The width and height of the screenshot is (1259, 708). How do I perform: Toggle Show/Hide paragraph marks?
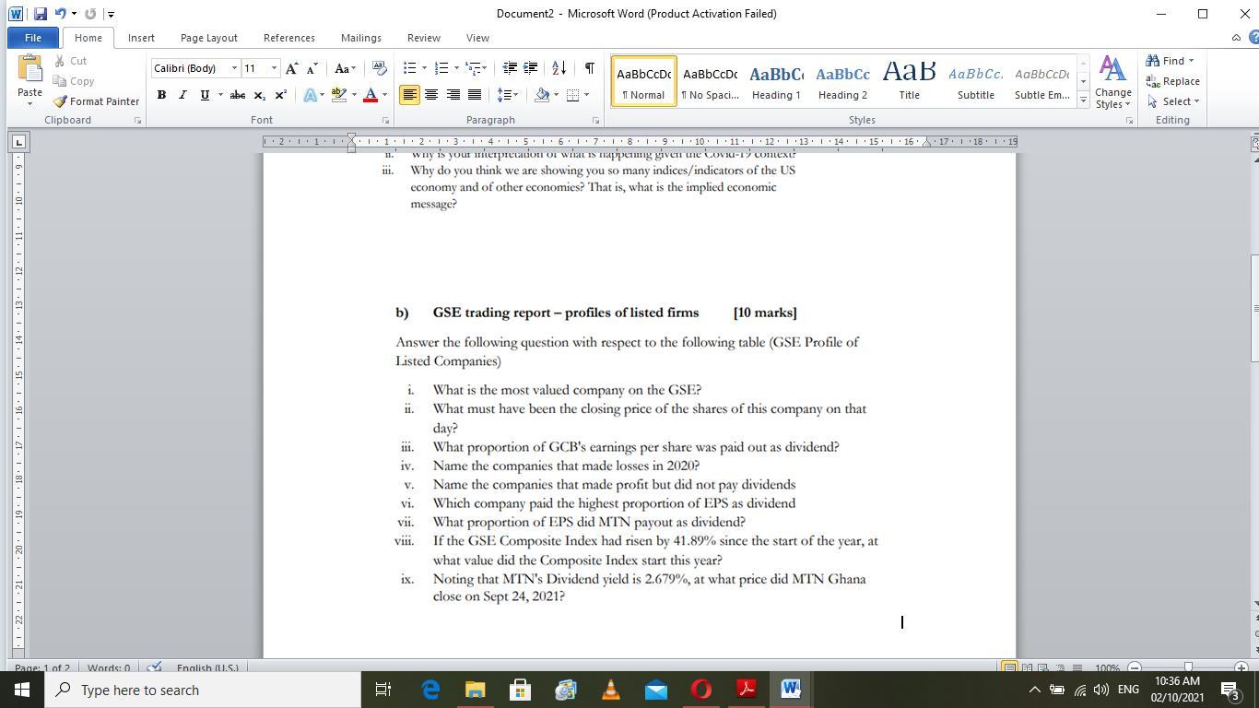[587, 67]
